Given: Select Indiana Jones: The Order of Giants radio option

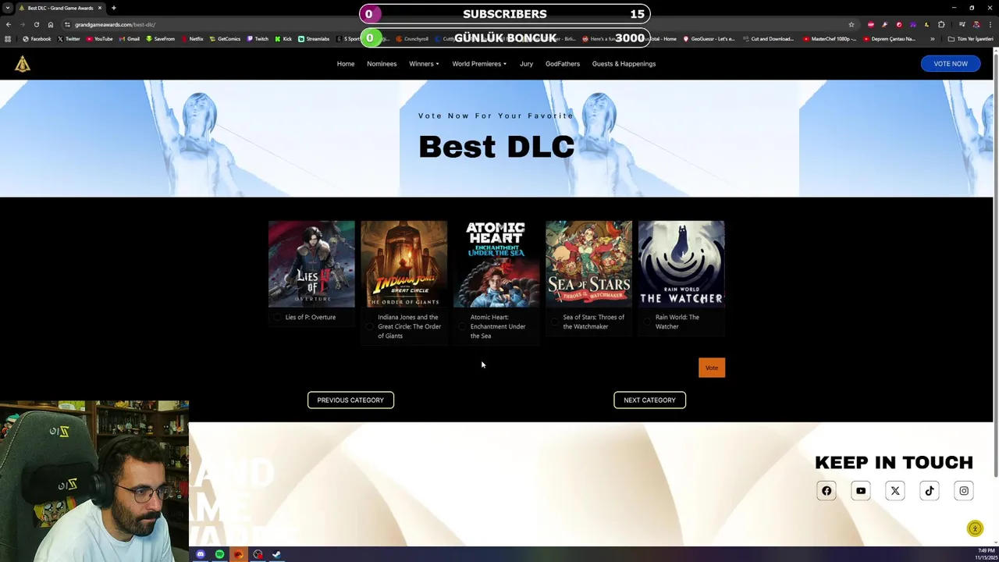Looking at the screenshot, I should click(370, 327).
